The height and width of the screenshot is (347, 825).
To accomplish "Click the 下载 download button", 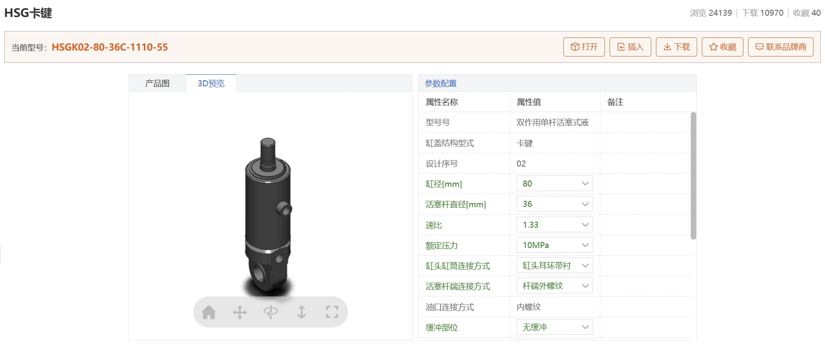I will pos(677,47).
